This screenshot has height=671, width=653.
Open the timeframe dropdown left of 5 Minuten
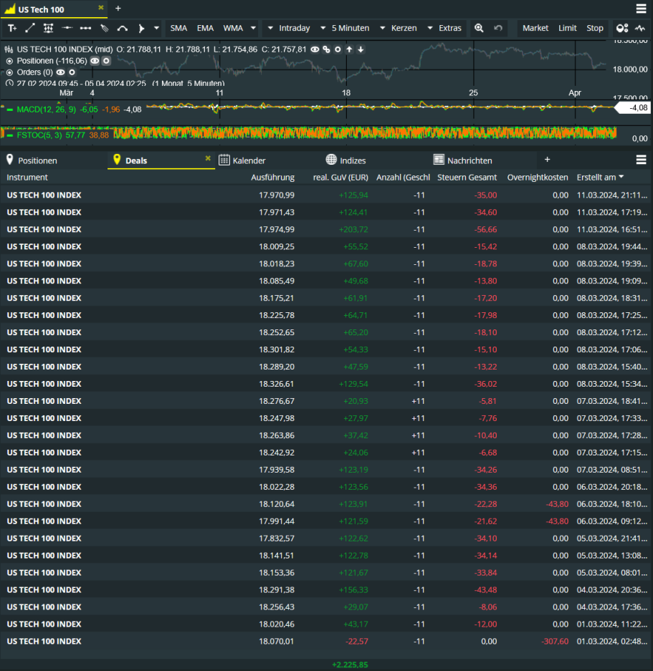[x=323, y=28]
